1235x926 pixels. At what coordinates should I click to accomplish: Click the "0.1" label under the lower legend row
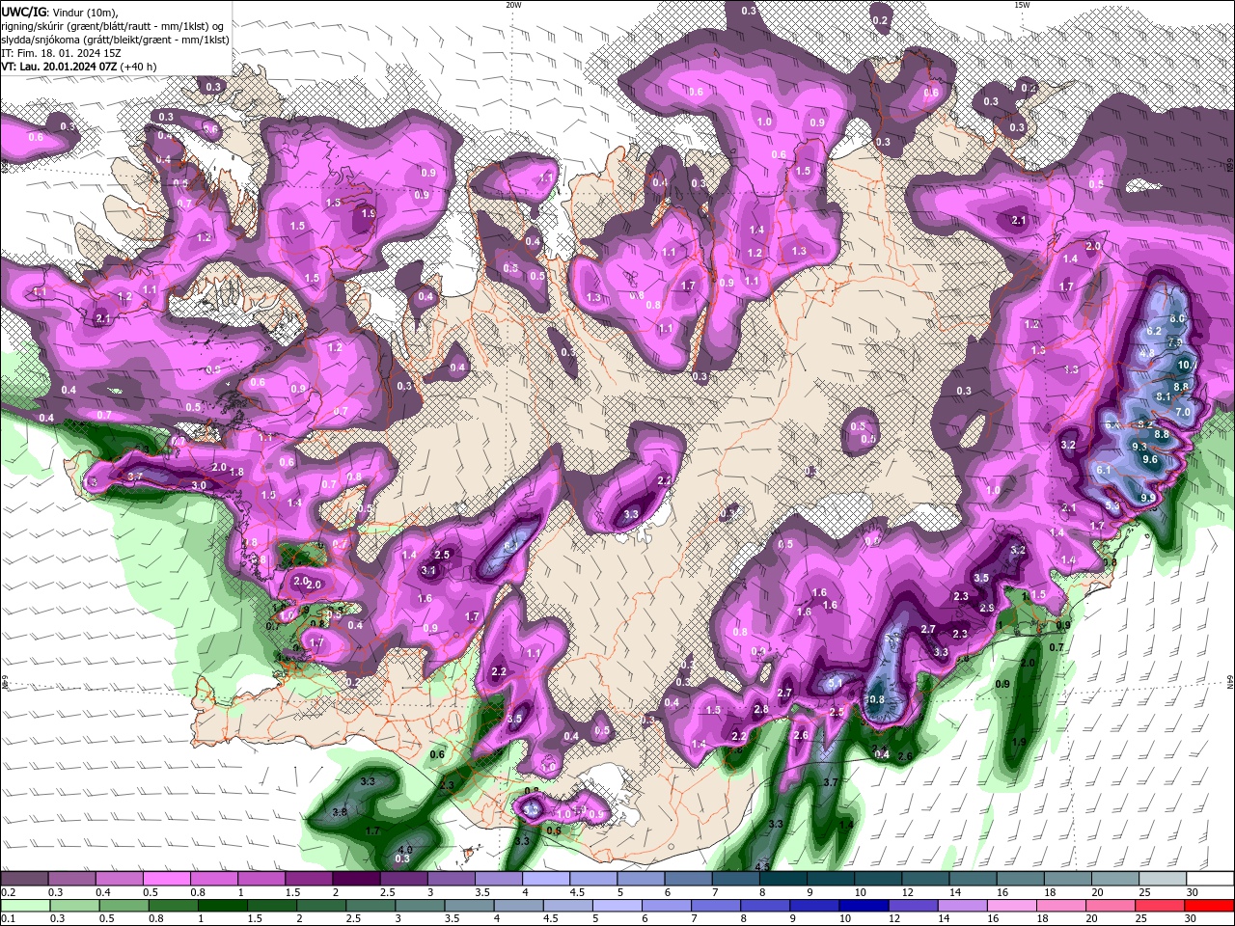(8, 919)
